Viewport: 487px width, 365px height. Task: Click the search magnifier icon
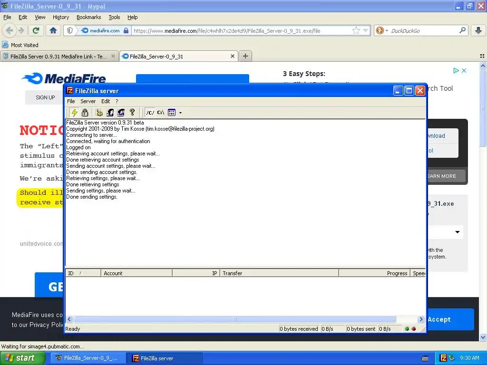pos(462,30)
